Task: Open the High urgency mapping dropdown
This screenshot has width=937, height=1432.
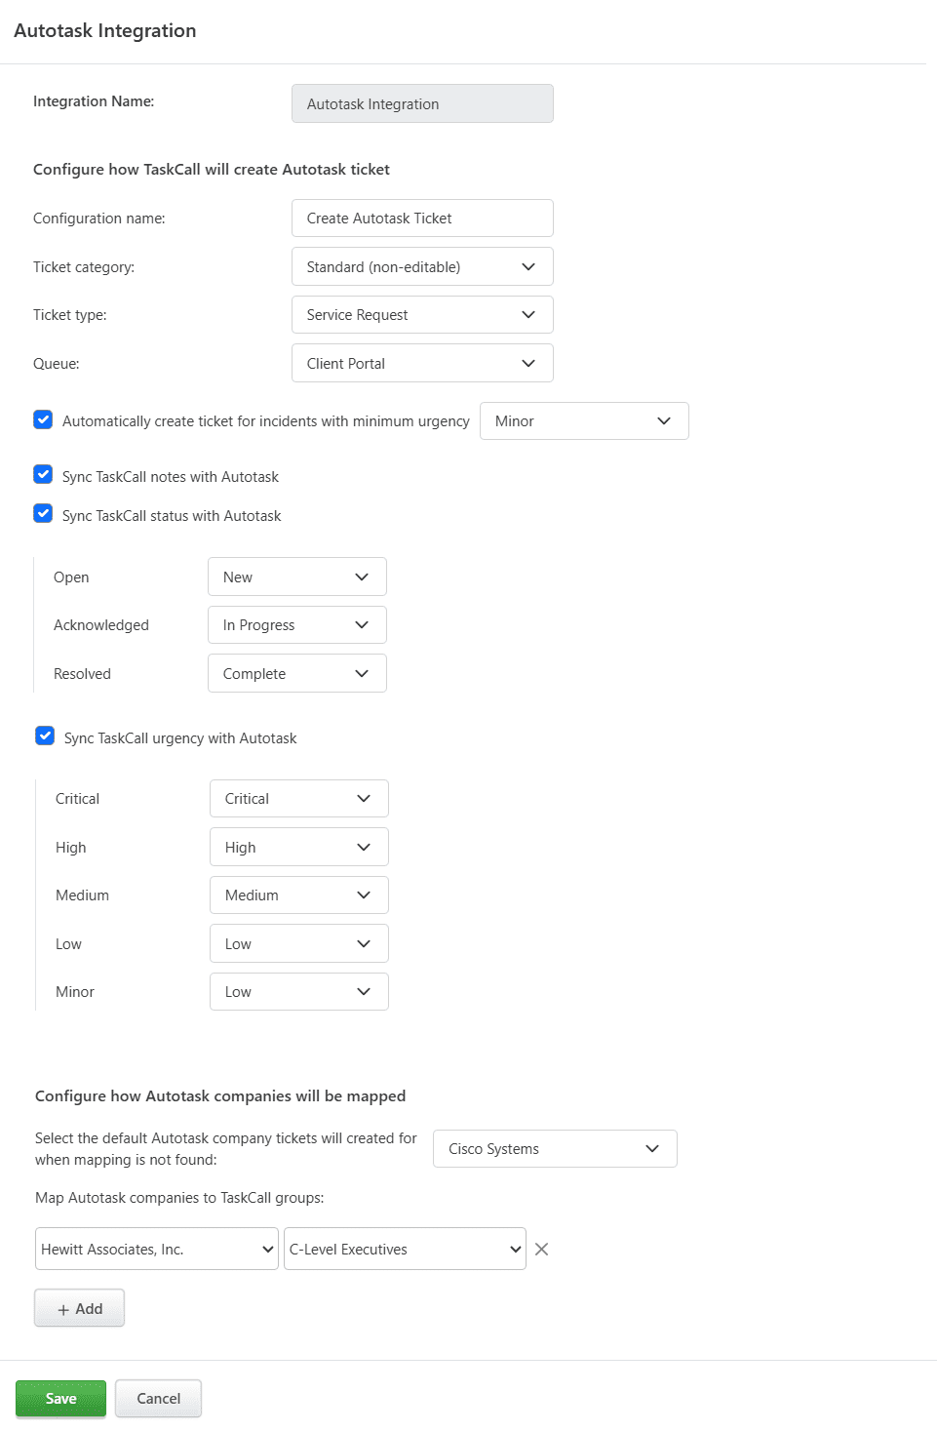Action: click(299, 847)
